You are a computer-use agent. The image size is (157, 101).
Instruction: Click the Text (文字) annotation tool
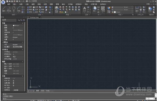click(85, 9)
